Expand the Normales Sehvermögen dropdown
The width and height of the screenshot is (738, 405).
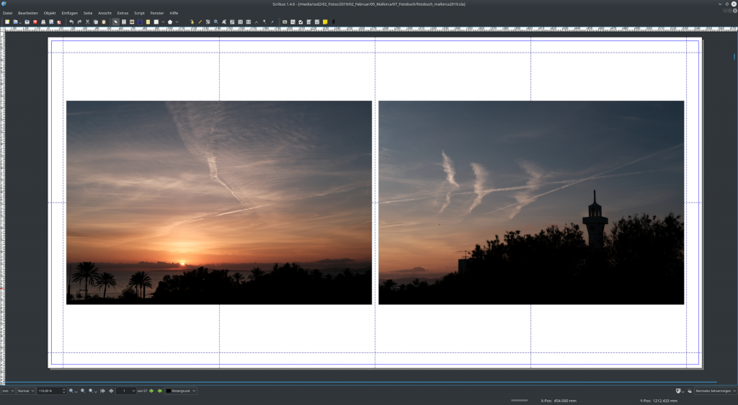click(x=715, y=391)
